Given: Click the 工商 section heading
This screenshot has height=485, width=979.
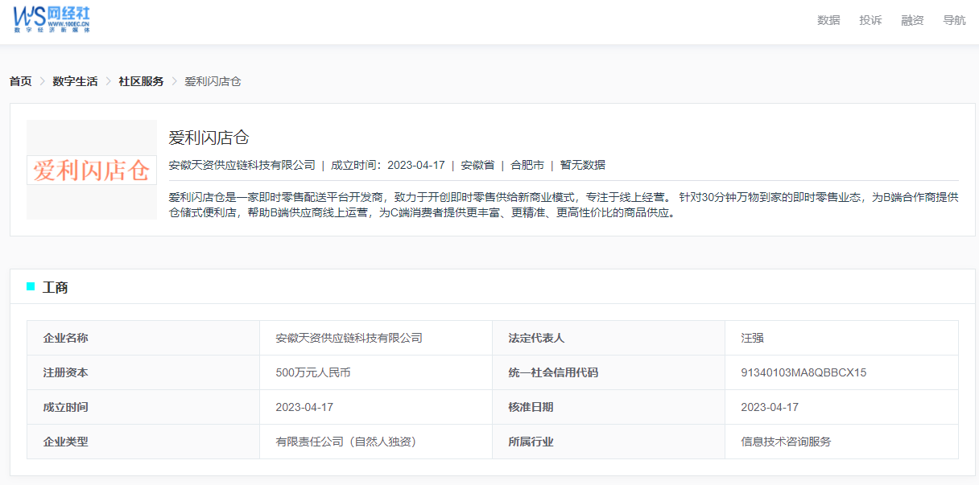Looking at the screenshot, I should click(x=55, y=287).
